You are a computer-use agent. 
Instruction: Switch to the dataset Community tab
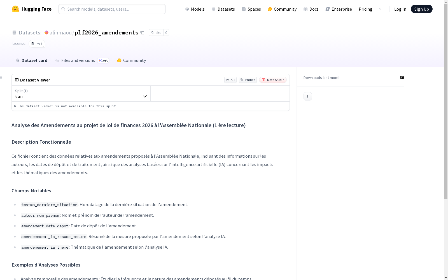131,60
